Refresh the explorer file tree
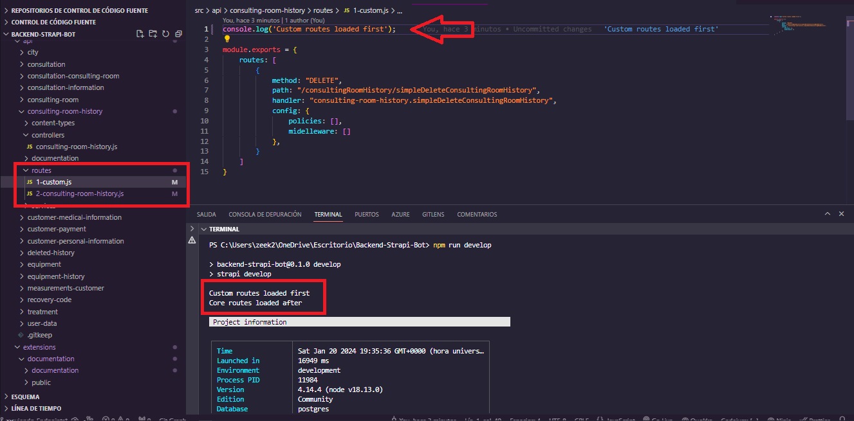Viewport: 854px width, 421px height. (165, 34)
